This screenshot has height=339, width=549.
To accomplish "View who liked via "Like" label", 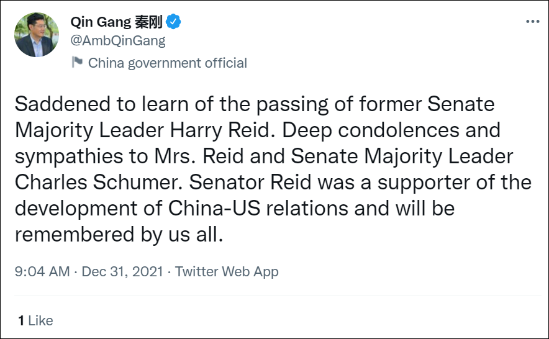I will pos(41,320).
